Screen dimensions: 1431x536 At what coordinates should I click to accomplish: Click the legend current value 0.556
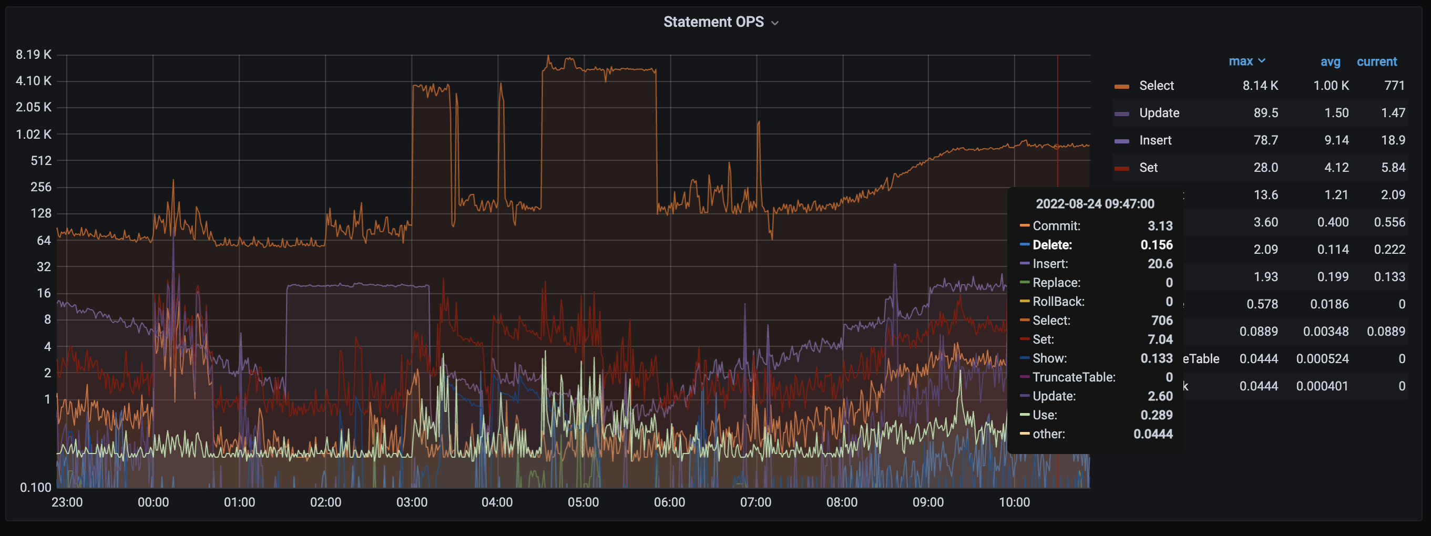click(x=1389, y=222)
